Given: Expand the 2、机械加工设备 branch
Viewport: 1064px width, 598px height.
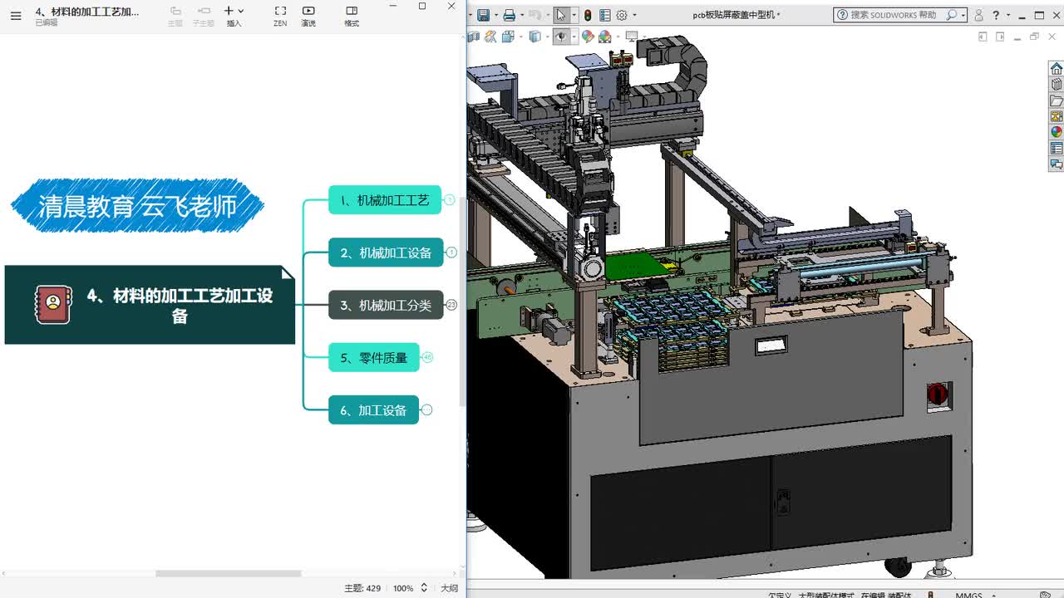Looking at the screenshot, I should click(451, 252).
